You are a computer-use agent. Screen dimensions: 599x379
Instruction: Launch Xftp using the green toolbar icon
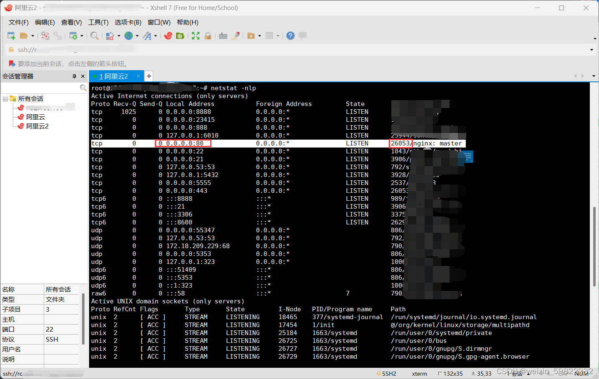(180, 36)
